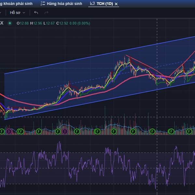
Task: Click the green market status dot
Action: point(10,23)
